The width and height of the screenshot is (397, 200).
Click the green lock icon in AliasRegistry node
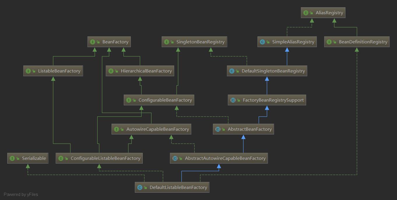312,13
